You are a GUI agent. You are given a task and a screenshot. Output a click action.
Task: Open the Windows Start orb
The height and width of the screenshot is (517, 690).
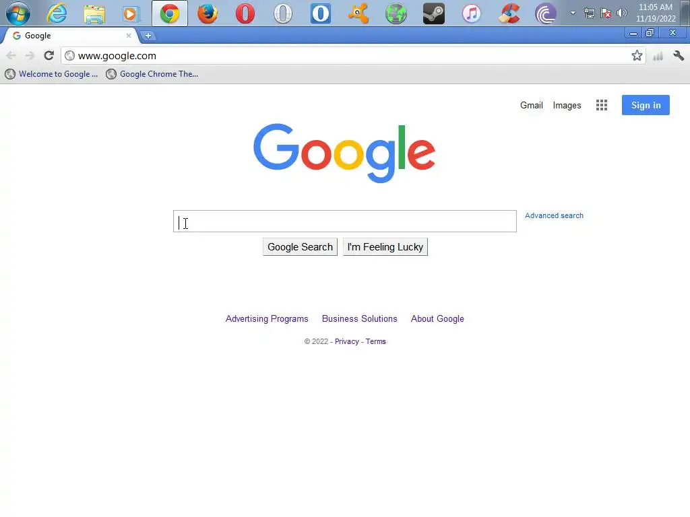[18, 13]
